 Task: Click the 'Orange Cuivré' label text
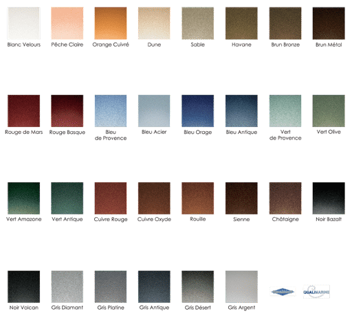coord(111,45)
